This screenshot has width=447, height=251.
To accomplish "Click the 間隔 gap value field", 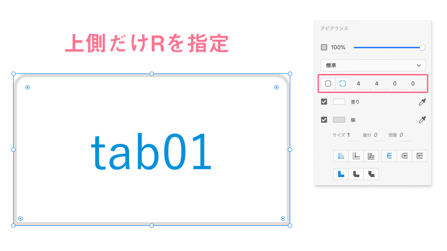I will (405, 135).
